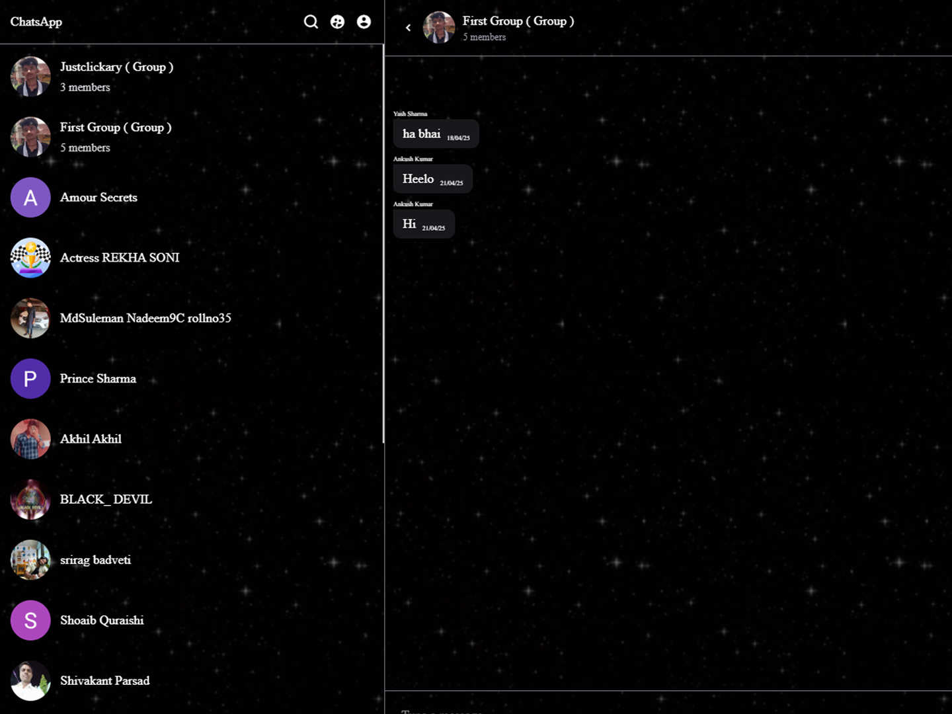Viewport: 952px width, 714px height.
Task: Open chat with srirag badveti
Action: [x=95, y=560]
